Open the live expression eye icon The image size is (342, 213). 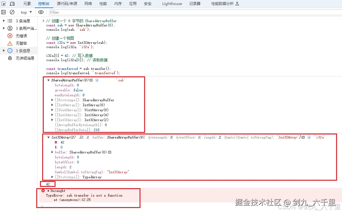[x=41, y=12]
